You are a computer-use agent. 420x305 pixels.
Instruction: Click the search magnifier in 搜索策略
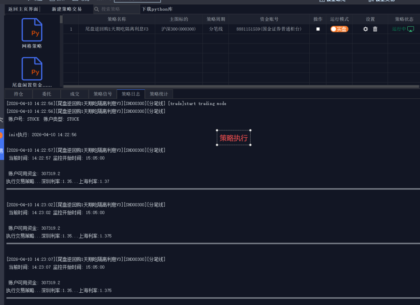coord(96,9)
